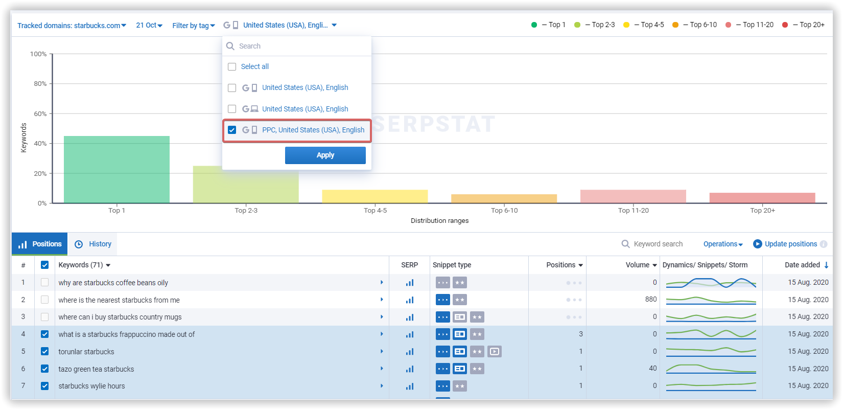Click the Top 1 bar in chart
The width and height of the screenshot is (843, 410).
pyautogui.click(x=116, y=170)
